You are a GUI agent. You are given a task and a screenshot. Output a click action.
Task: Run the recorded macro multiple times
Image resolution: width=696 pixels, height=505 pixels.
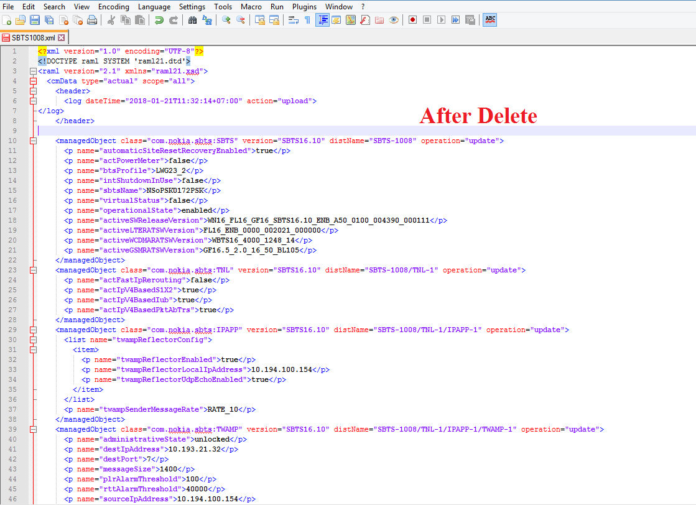(x=456, y=19)
